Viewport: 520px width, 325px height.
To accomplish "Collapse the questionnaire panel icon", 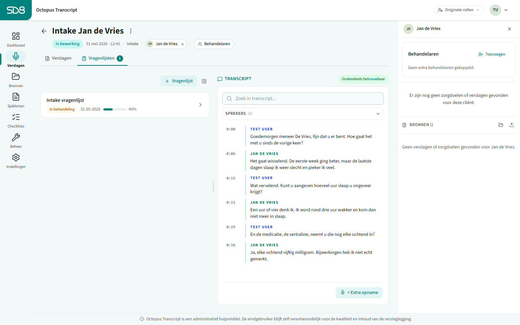I will (x=204, y=81).
